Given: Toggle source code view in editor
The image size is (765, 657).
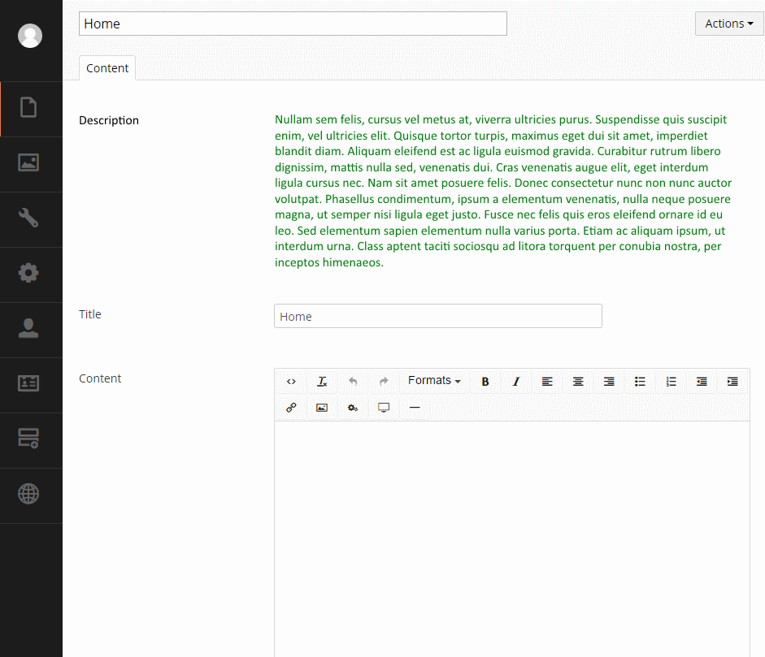Looking at the screenshot, I should point(291,382).
